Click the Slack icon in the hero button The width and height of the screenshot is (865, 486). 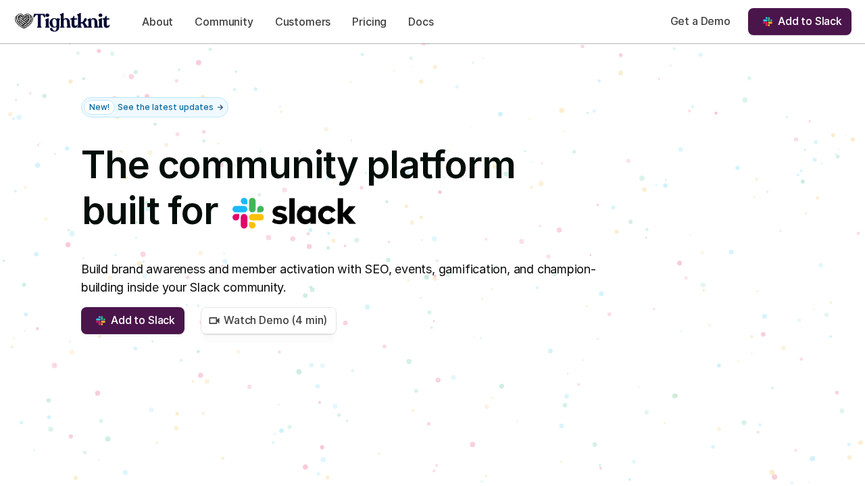tap(101, 321)
